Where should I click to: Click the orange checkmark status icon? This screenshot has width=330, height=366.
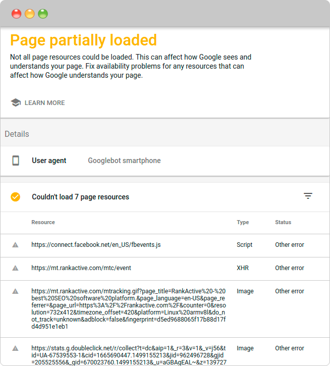coord(16,197)
